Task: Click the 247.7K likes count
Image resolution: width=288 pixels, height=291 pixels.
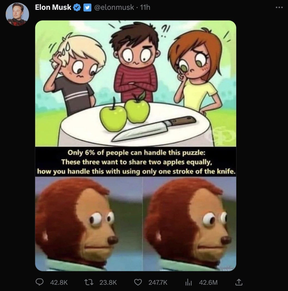Action: coord(158,282)
